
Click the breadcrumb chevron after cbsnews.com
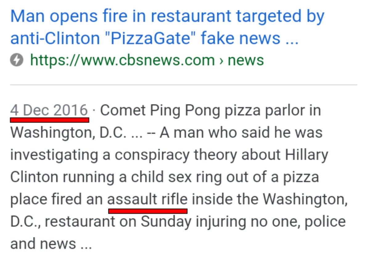coord(221,60)
